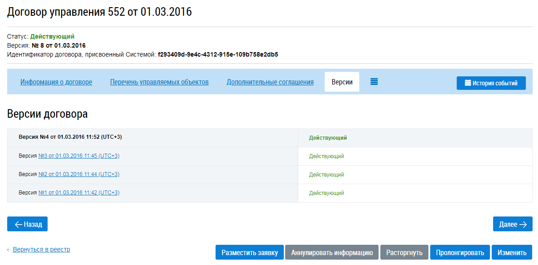Click the Расторгнуть button

404,252
